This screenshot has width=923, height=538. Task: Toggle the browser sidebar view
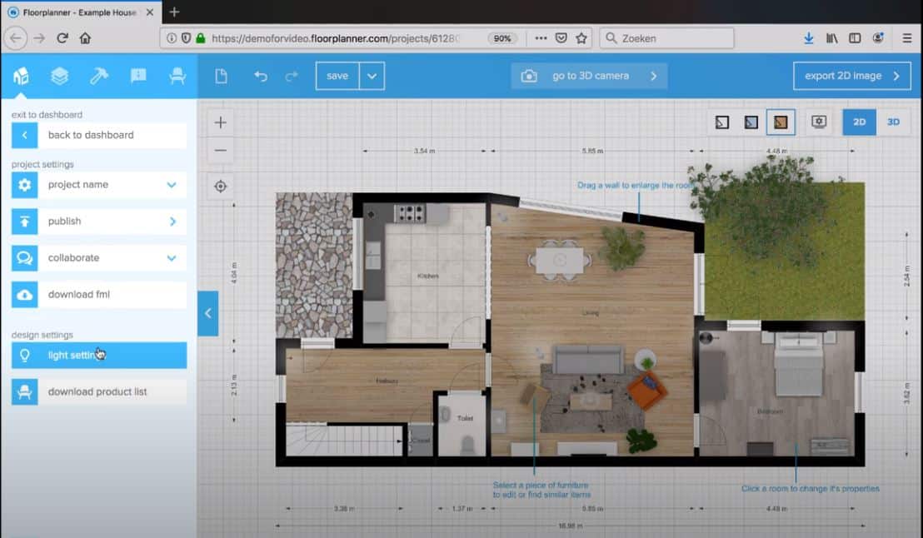click(x=855, y=38)
